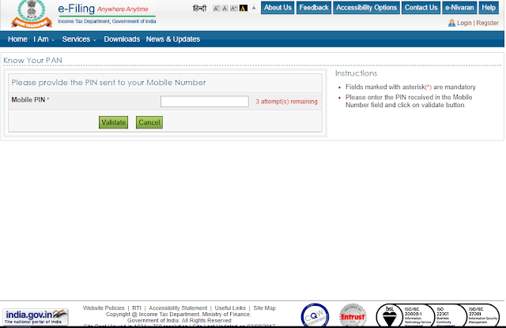Click the BSI ISO/IEC 20000-1 badge
Screen dimensions: 506x328
[405, 315]
